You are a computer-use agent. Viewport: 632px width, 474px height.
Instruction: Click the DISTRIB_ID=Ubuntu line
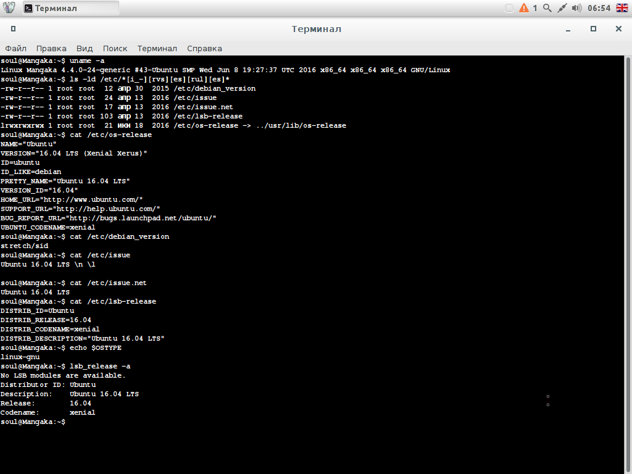[x=37, y=311]
